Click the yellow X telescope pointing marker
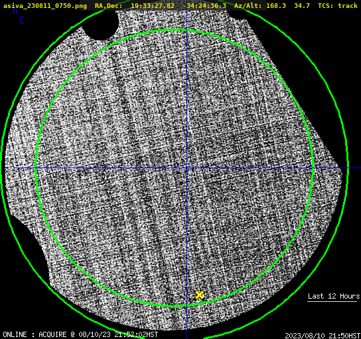 coord(199,295)
